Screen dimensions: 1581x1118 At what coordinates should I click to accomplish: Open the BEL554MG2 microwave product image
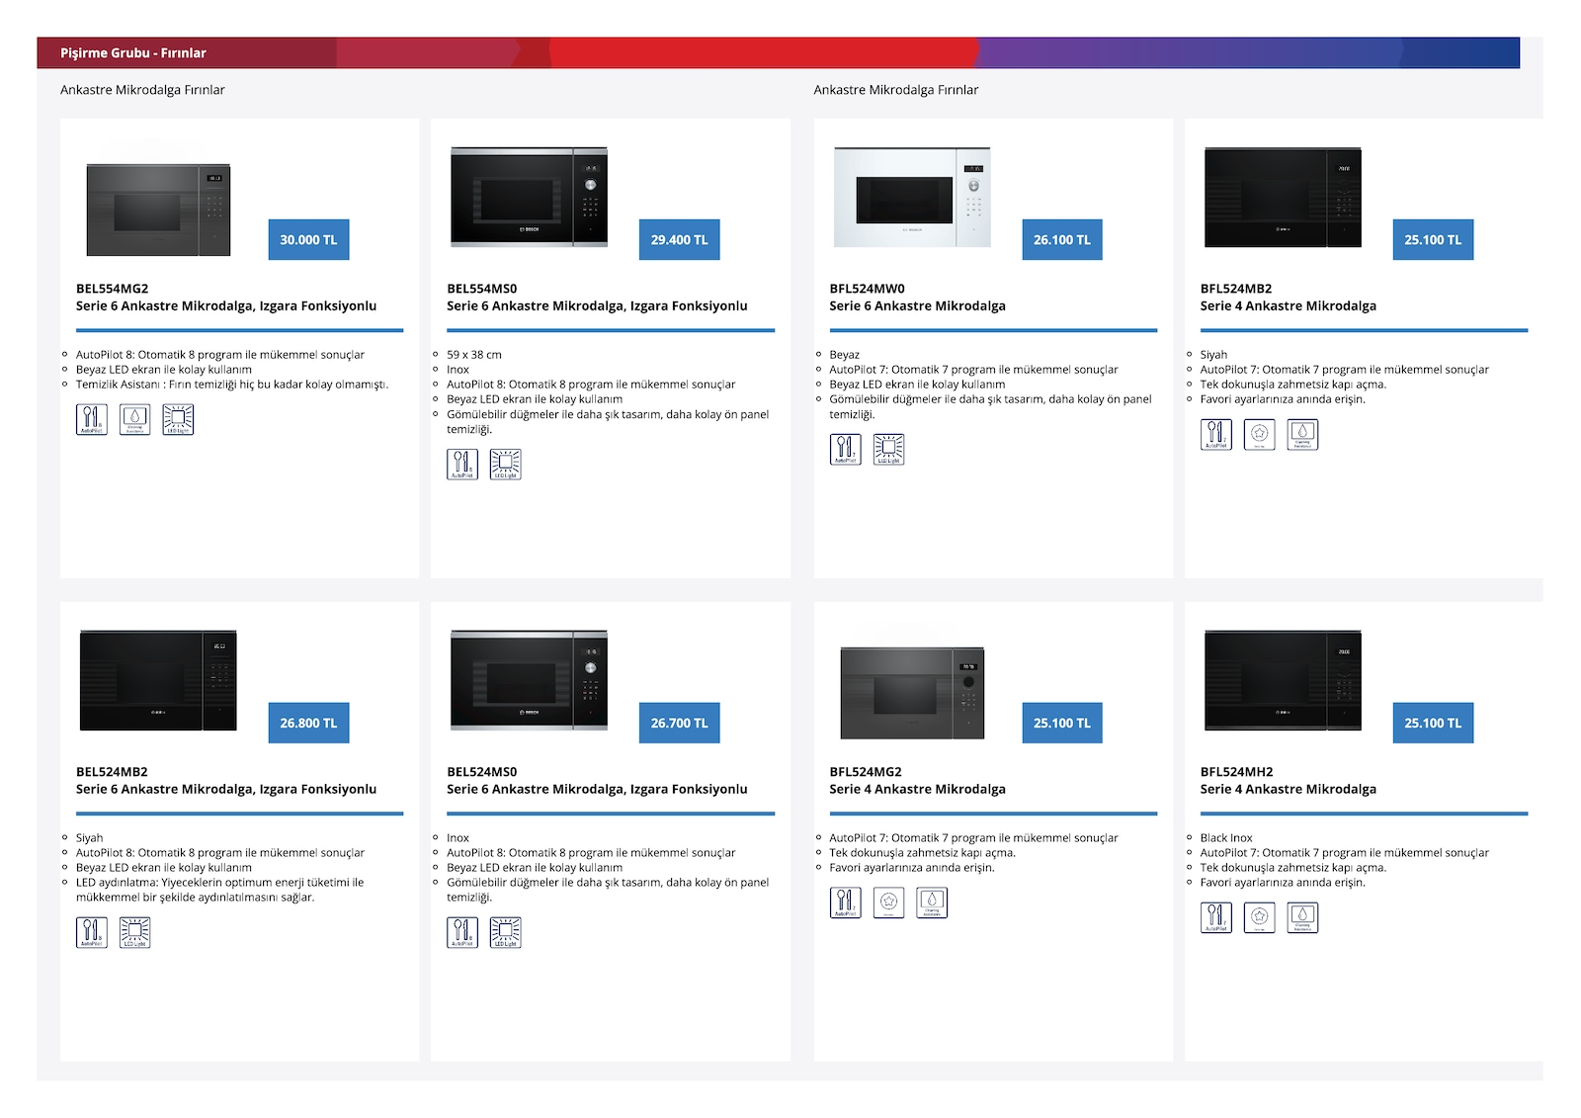pyautogui.click(x=158, y=210)
